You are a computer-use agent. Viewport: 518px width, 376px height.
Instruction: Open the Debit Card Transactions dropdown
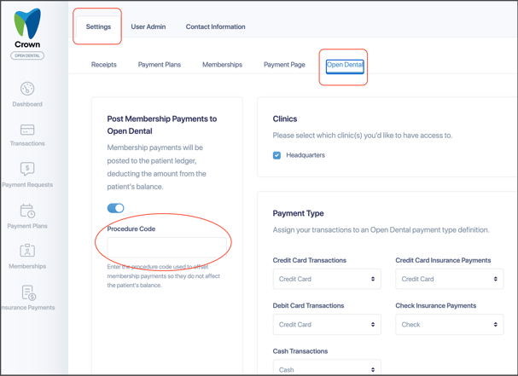327,325
